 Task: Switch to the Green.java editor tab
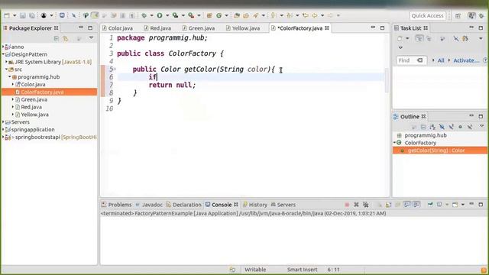[x=199, y=28]
